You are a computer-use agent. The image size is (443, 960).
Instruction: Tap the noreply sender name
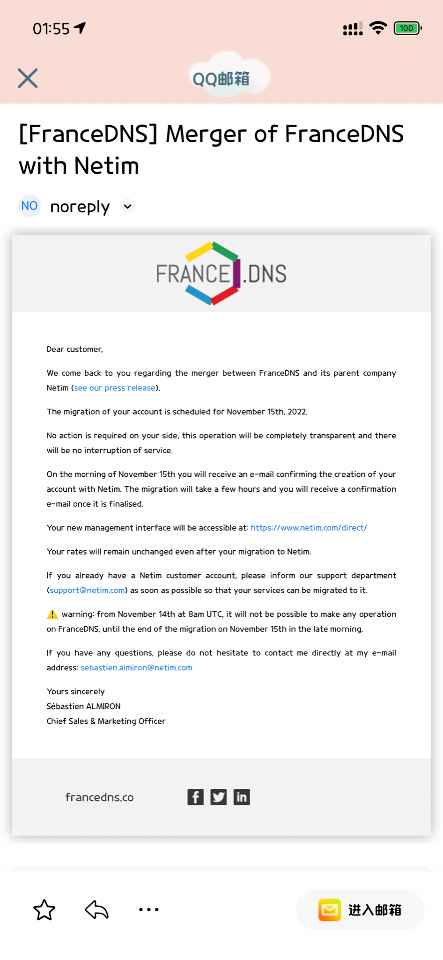80,206
